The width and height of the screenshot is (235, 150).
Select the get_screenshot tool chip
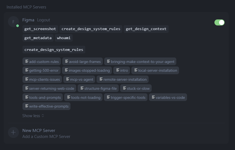click(40, 29)
